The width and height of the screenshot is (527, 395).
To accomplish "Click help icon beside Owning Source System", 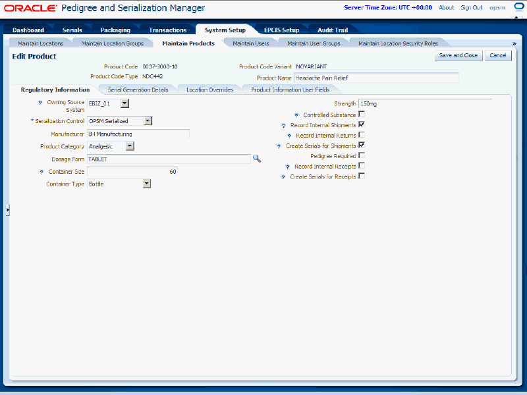I will (x=41, y=103).
